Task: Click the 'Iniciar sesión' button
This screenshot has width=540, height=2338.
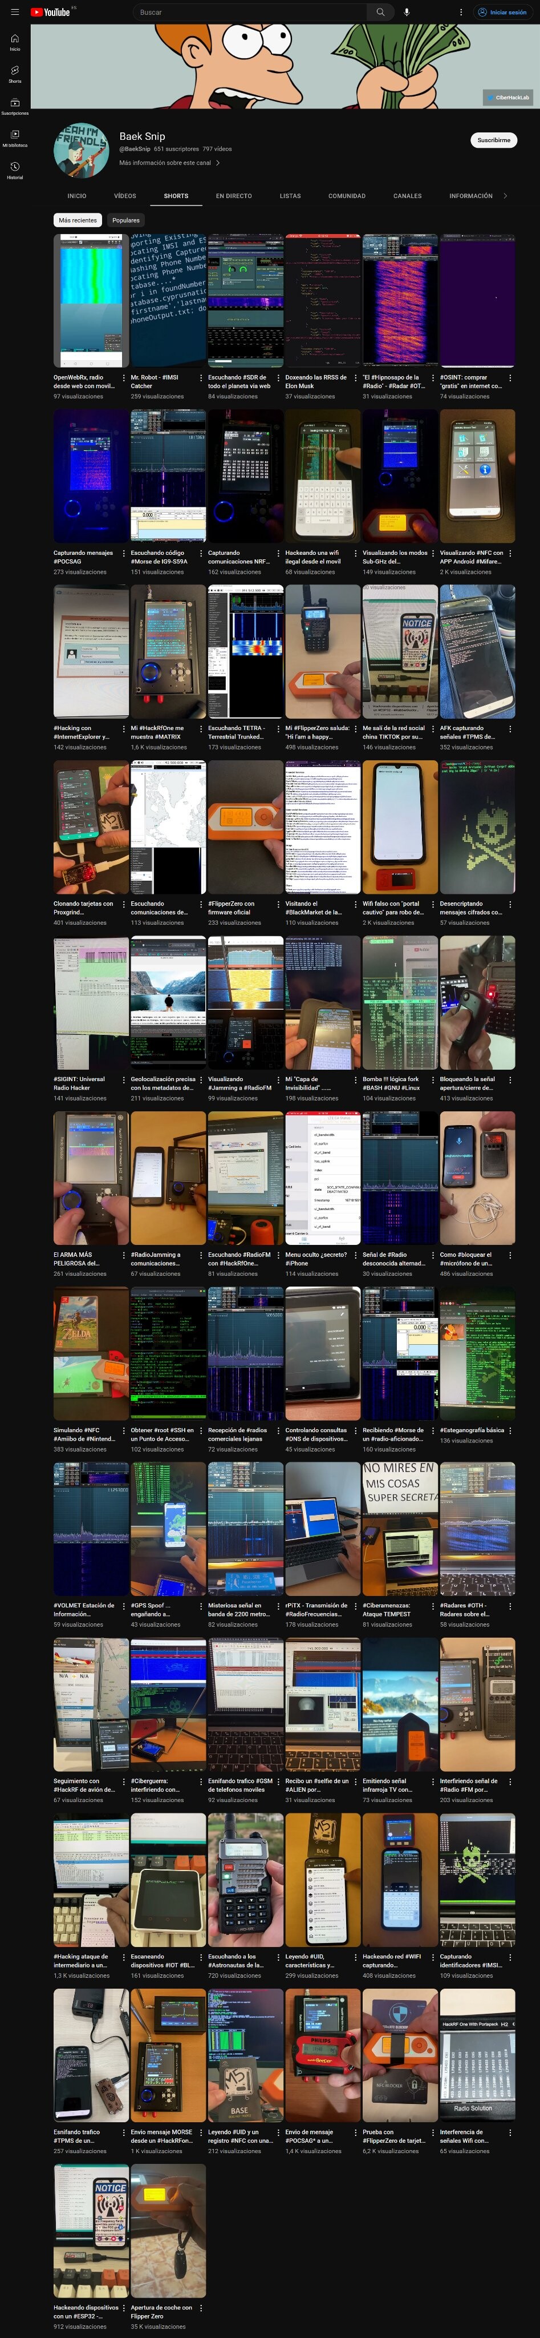Action: [503, 12]
